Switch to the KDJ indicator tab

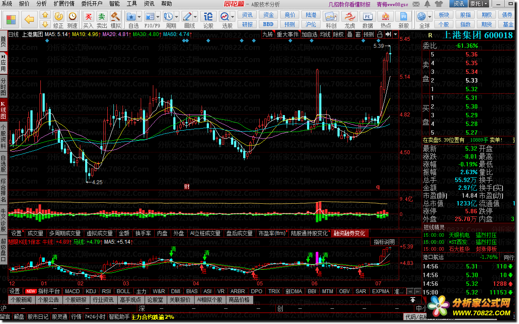(x=91, y=291)
